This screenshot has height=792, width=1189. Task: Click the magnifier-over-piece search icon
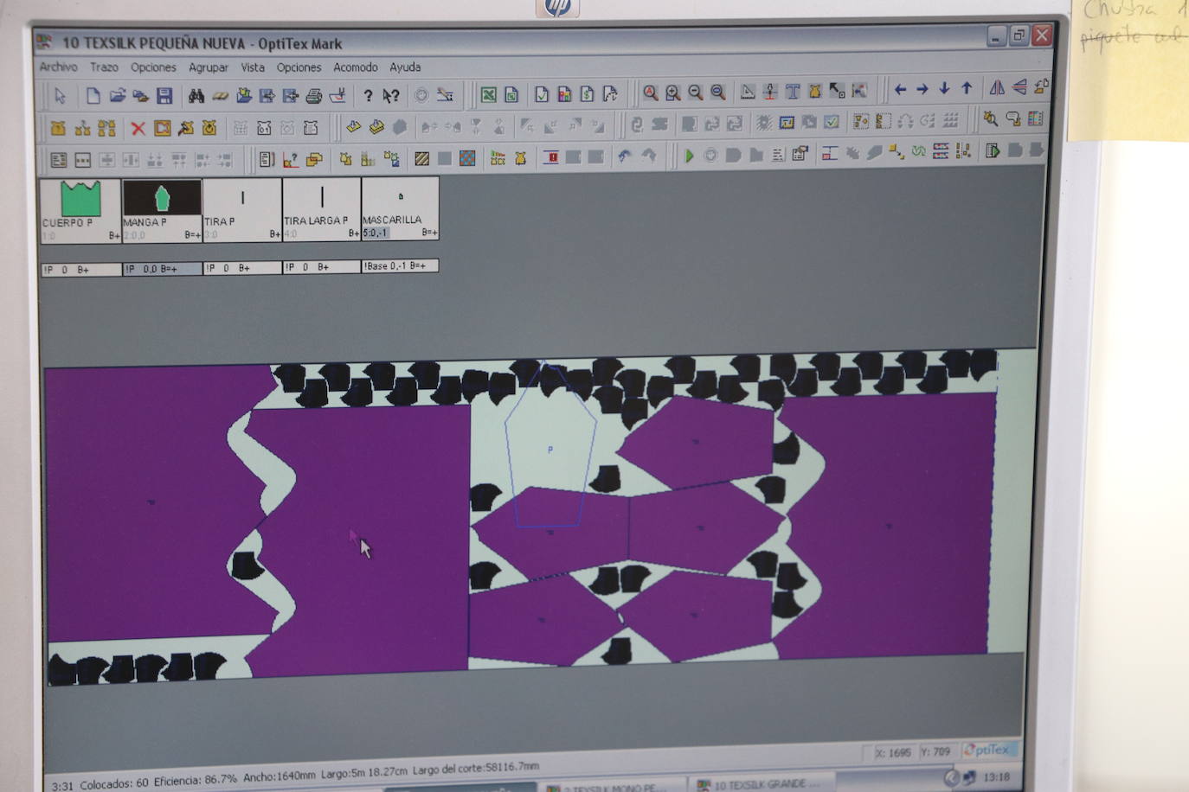click(x=990, y=118)
